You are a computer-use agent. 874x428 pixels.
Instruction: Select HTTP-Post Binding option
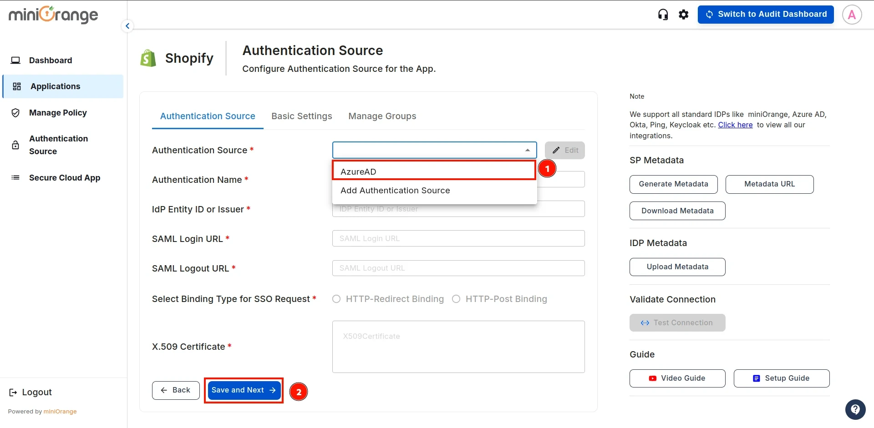coord(456,299)
